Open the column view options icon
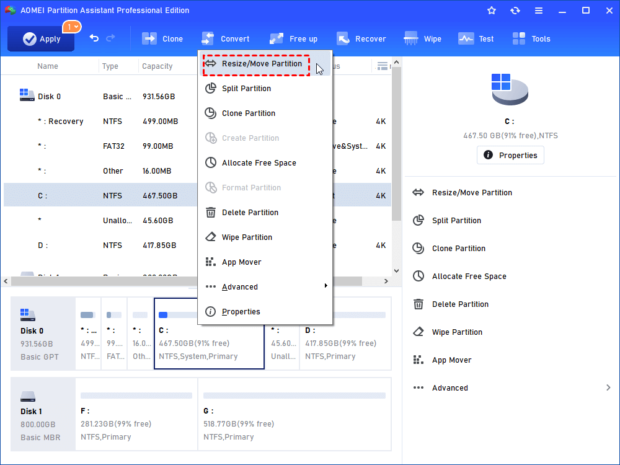Screen dimensions: 620x465 (383, 66)
